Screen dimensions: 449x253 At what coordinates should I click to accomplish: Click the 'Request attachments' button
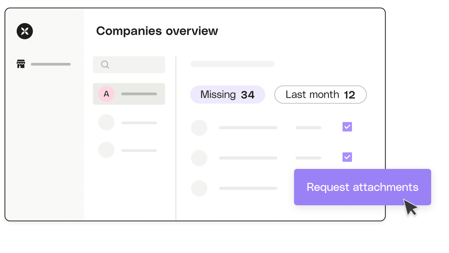point(363,187)
